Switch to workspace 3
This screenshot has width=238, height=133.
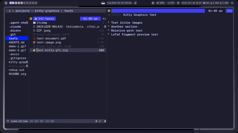(19, 3)
